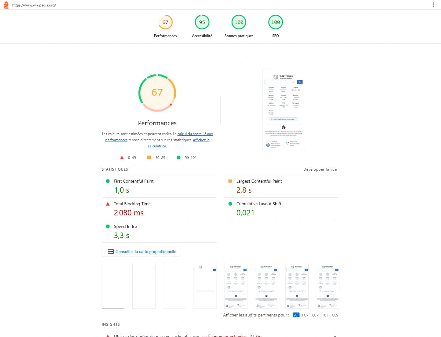The height and width of the screenshot is (337, 441).
Task: Click the final Wikipedia page screenshot preview
Action: [x=284, y=110]
